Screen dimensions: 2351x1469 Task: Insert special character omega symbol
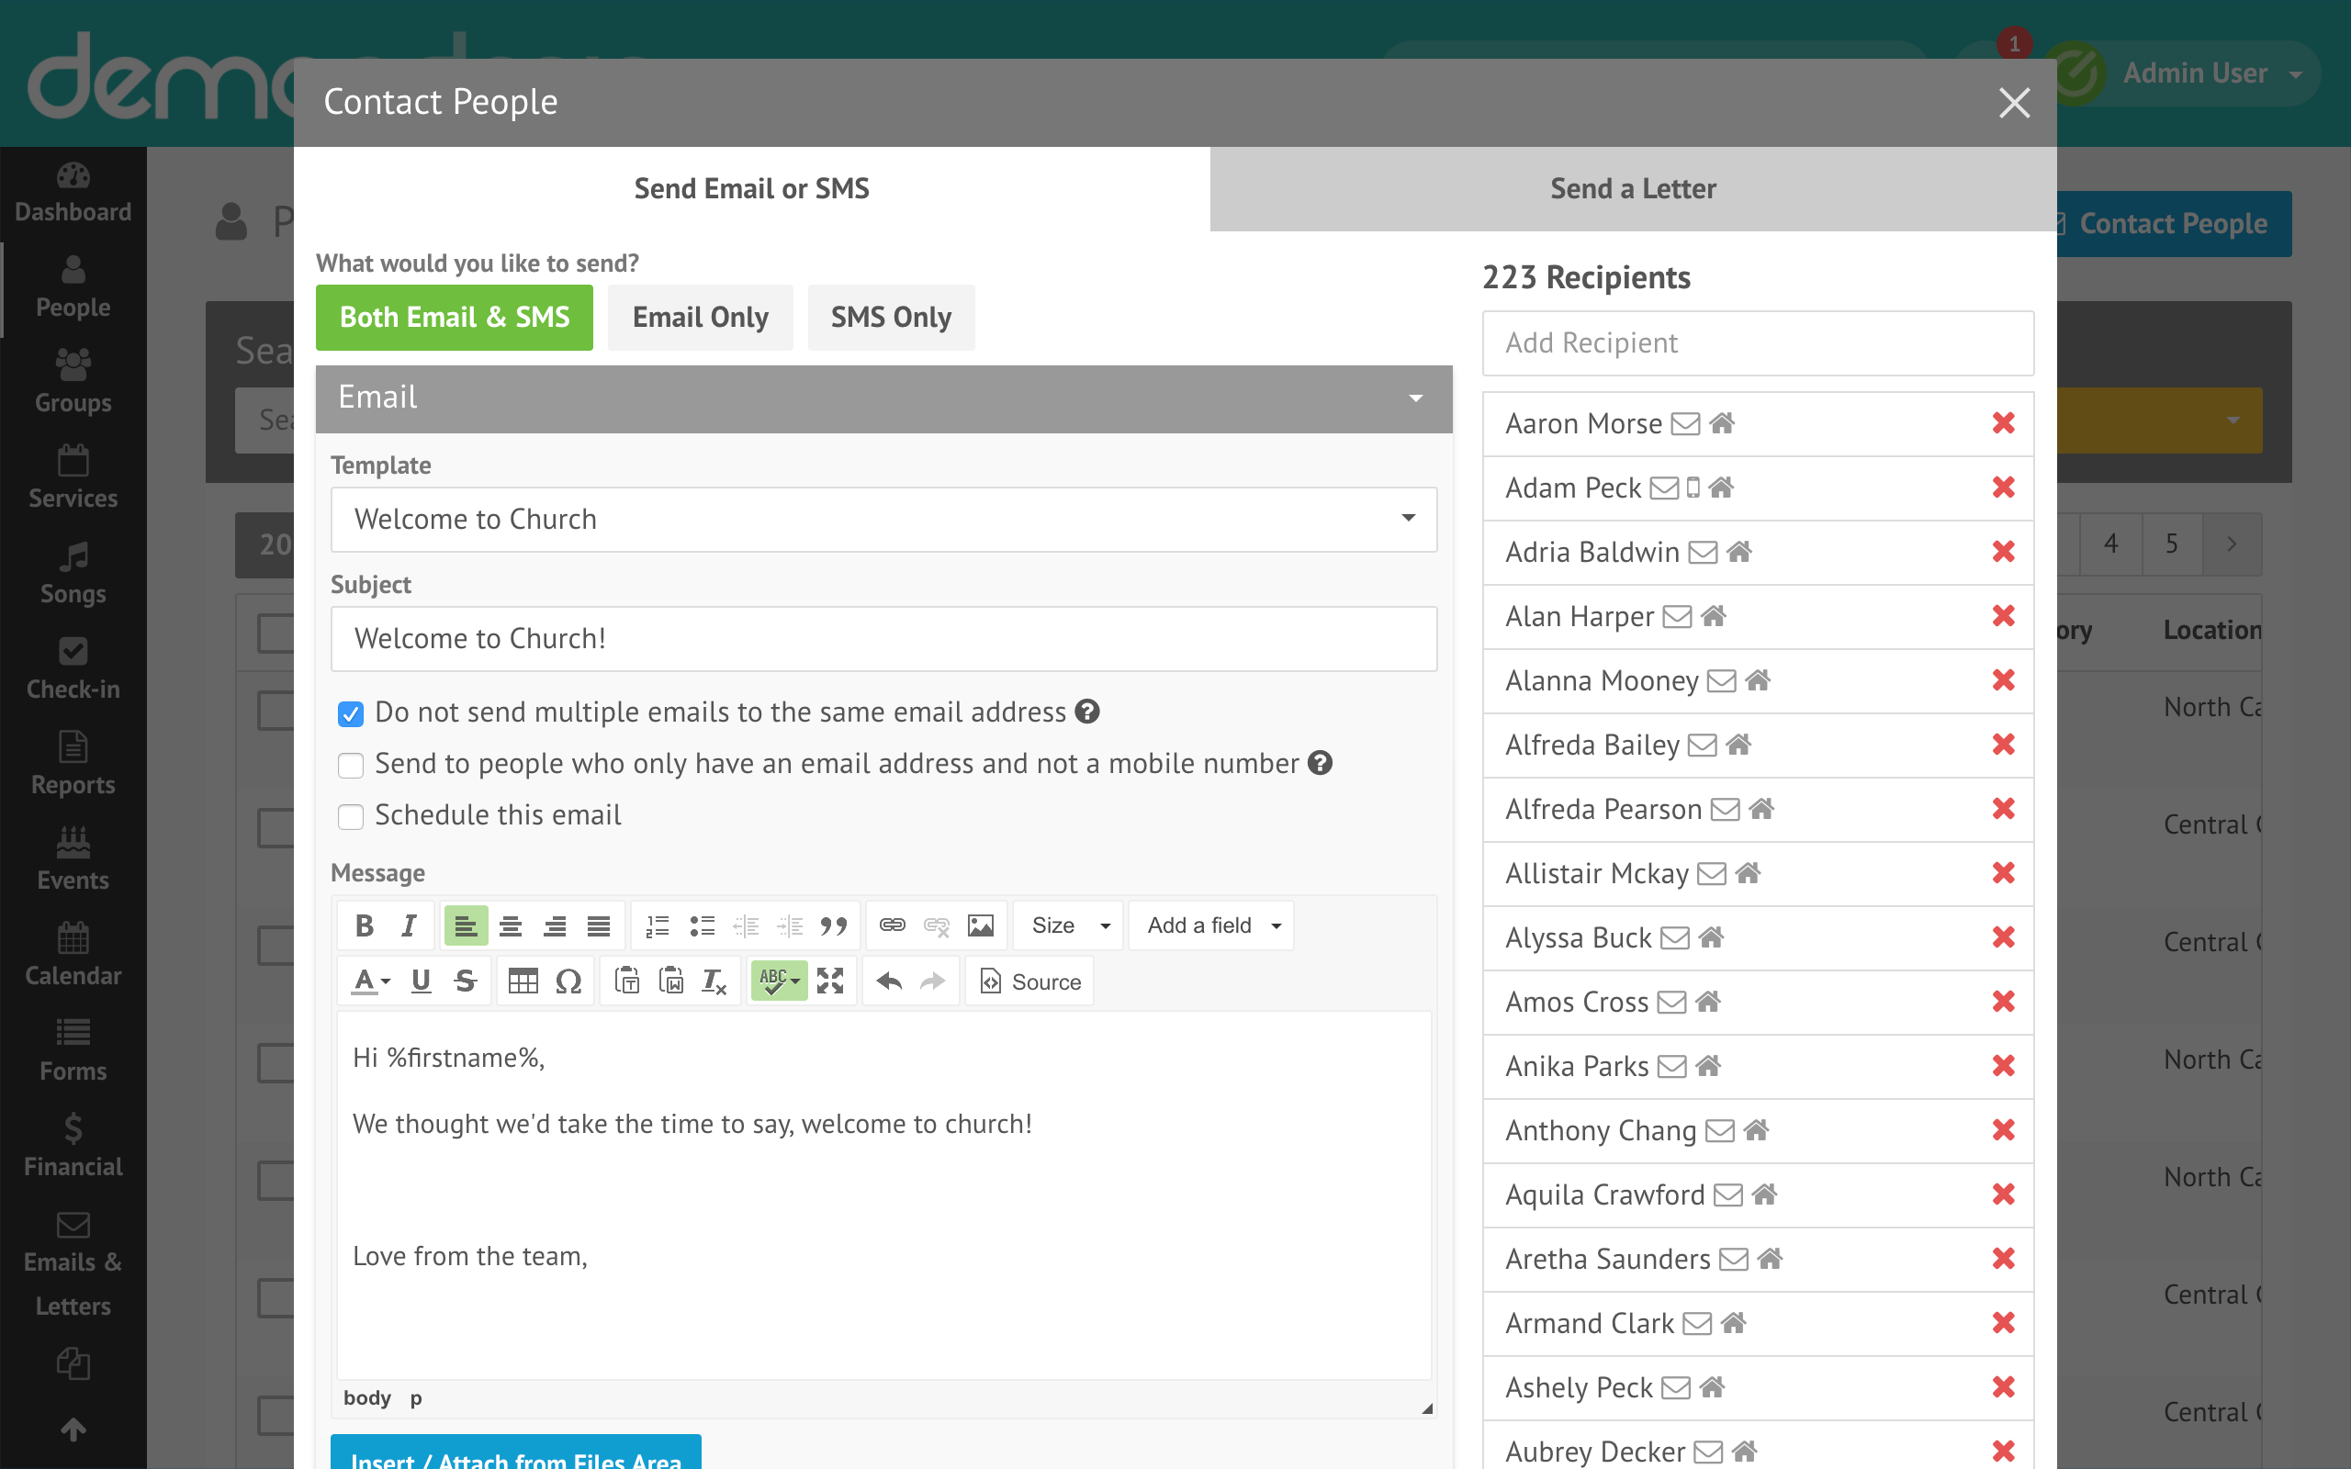568,981
